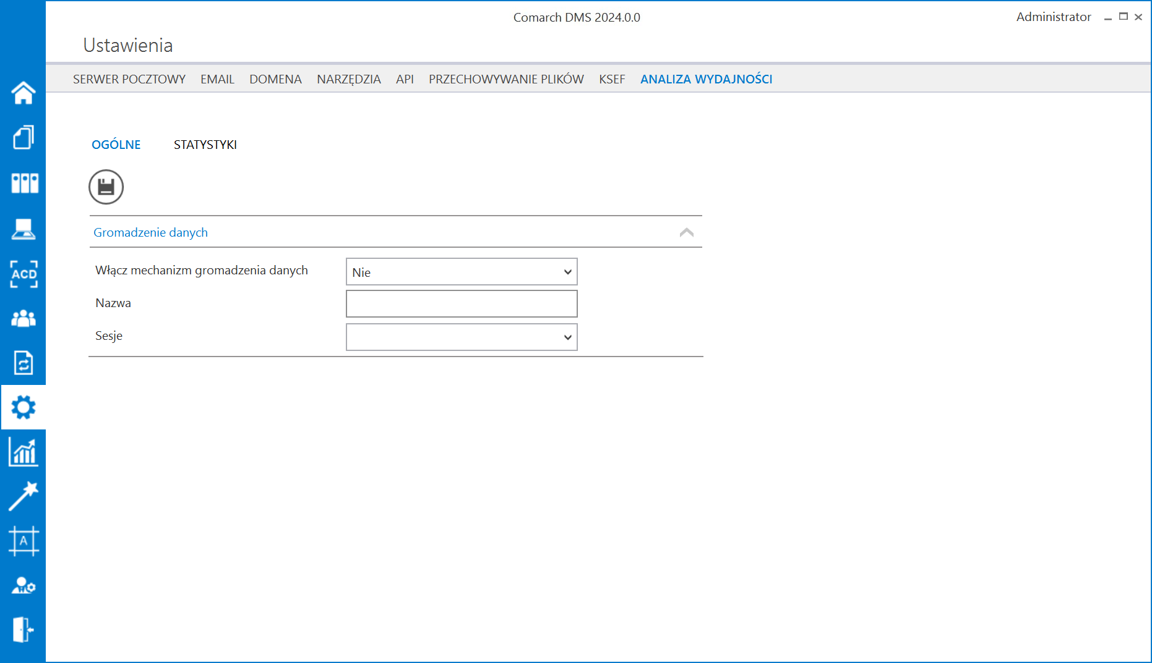Switch to EMAIL tab
Image resolution: width=1152 pixels, height=663 pixels.
click(x=217, y=79)
